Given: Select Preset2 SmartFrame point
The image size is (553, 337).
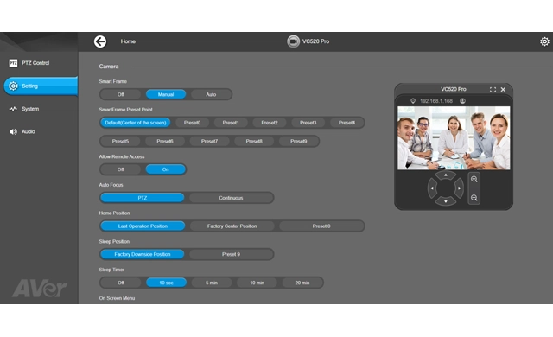Looking at the screenshot, I should [x=270, y=123].
